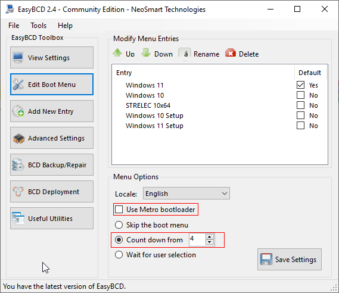Click the Default column header

coord(310,73)
